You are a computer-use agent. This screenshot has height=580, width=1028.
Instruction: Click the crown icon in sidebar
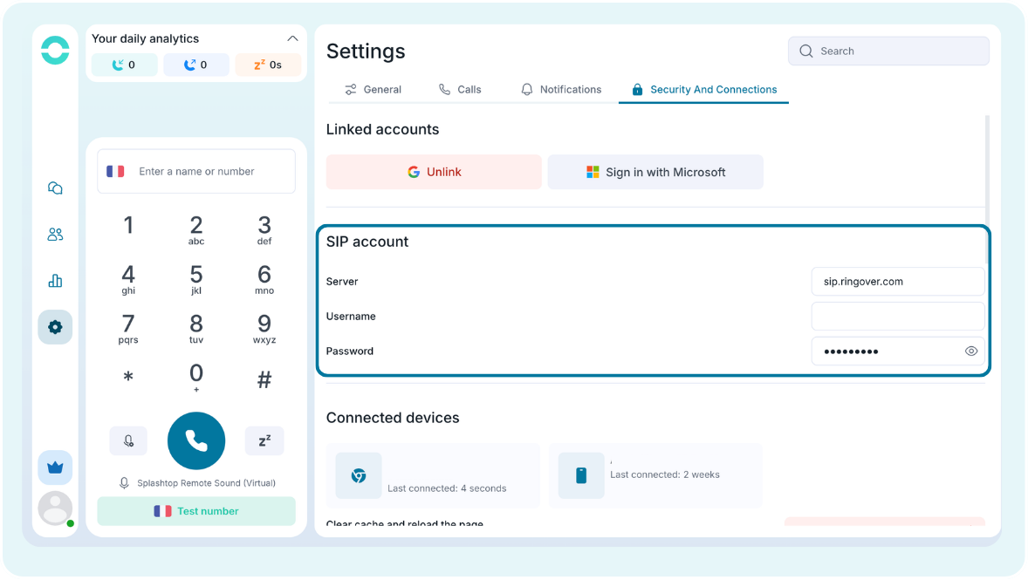pos(55,467)
